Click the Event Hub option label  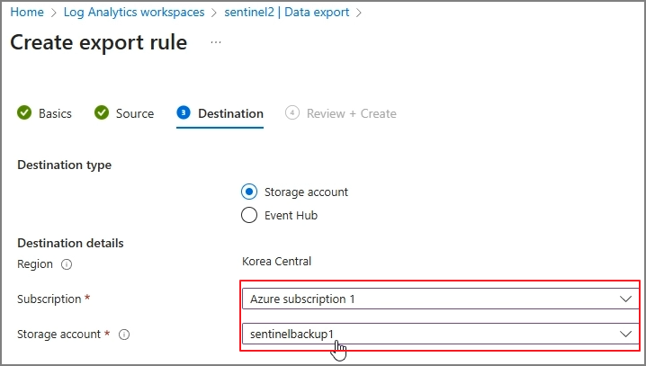pos(291,215)
